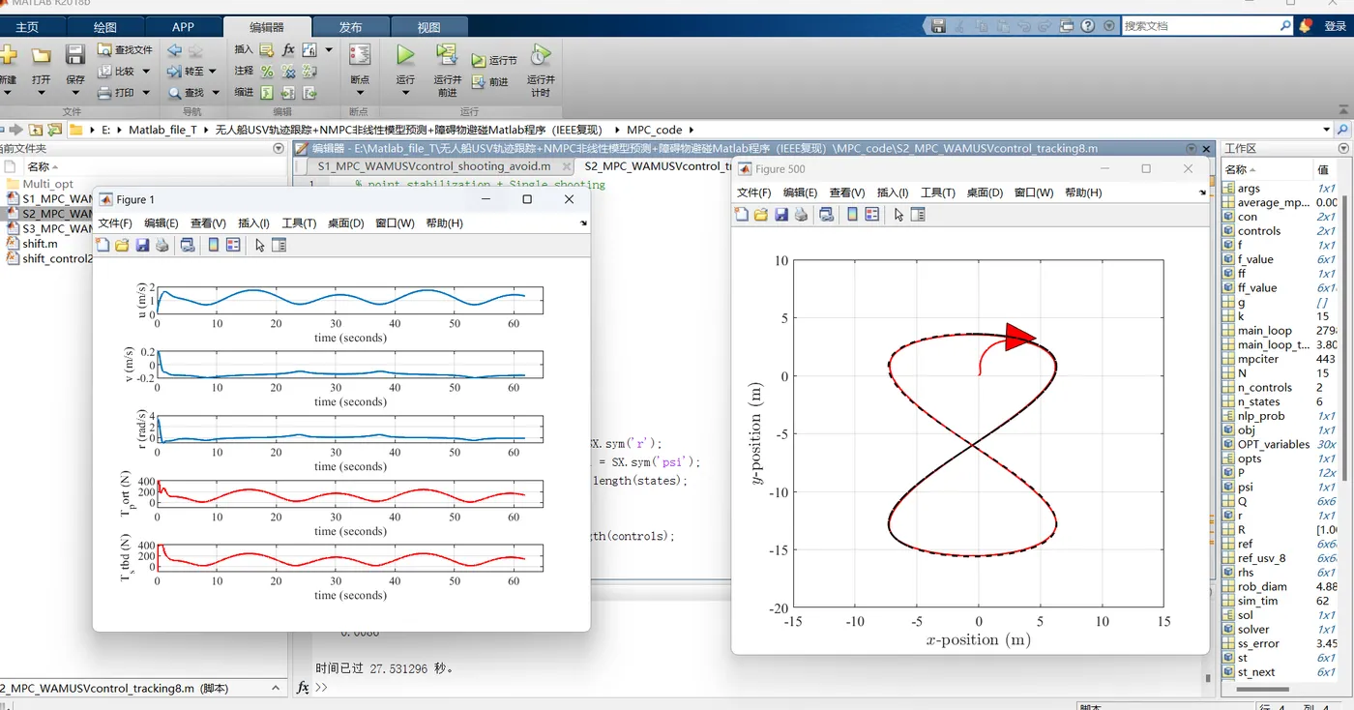Switch to the 绘图 ribbon tab
The height and width of the screenshot is (710, 1354).
coord(106,27)
